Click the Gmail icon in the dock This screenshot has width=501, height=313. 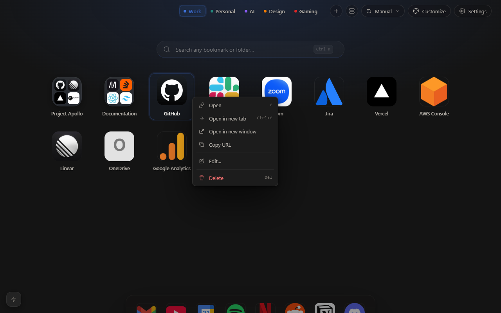pyautogui.click(x=146, y=308)
